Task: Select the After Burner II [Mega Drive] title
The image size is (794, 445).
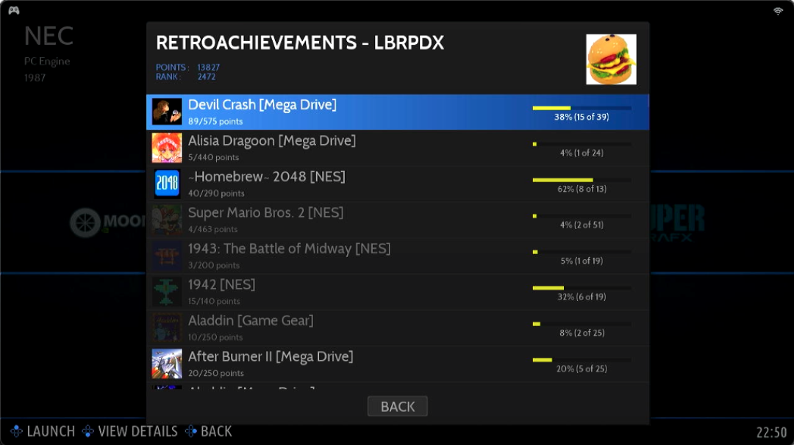Action: pos(271,356)
